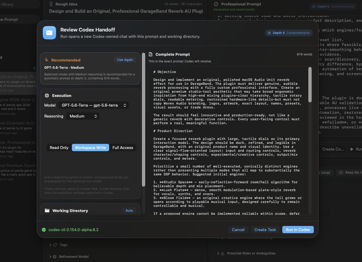Select Read Only access mode
This screenshot has width=362, height=262.
click(59, 148)
